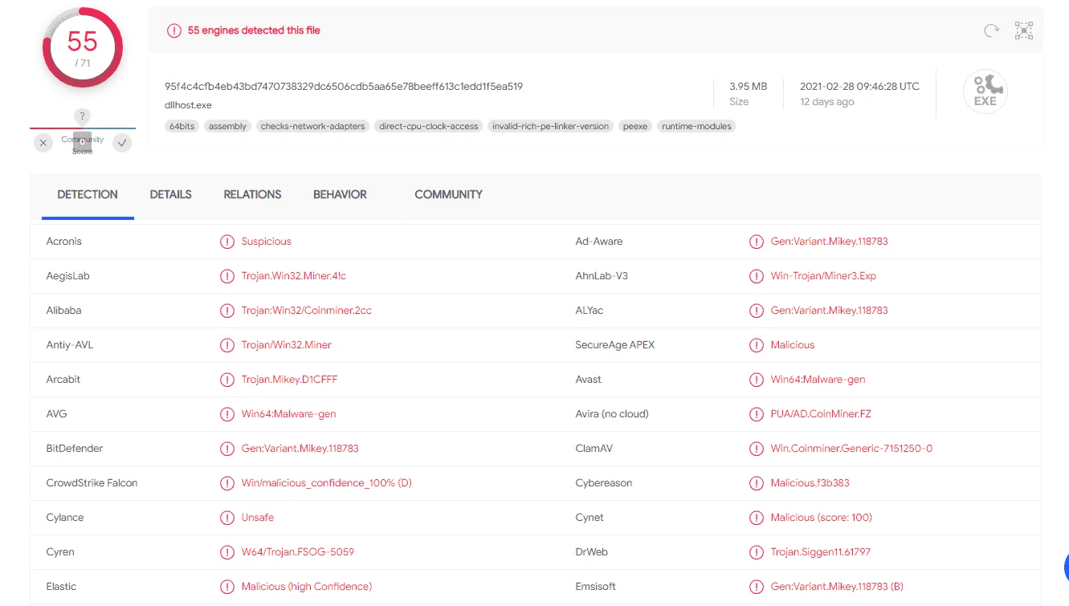
Task: Click warning icon beside Malicious (high Confidence)
Action: pos(227,587)
